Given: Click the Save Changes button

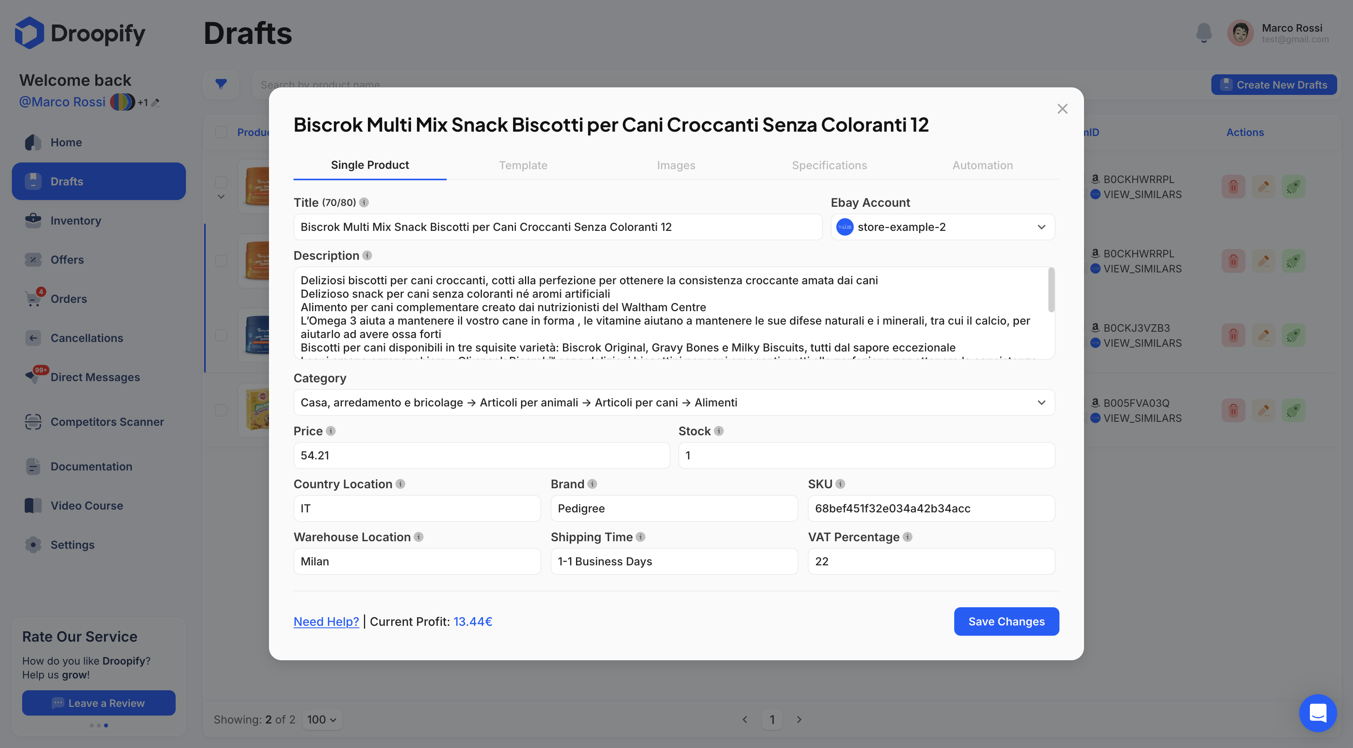Looking at the screenshot, I should (x=1006, y=621).
